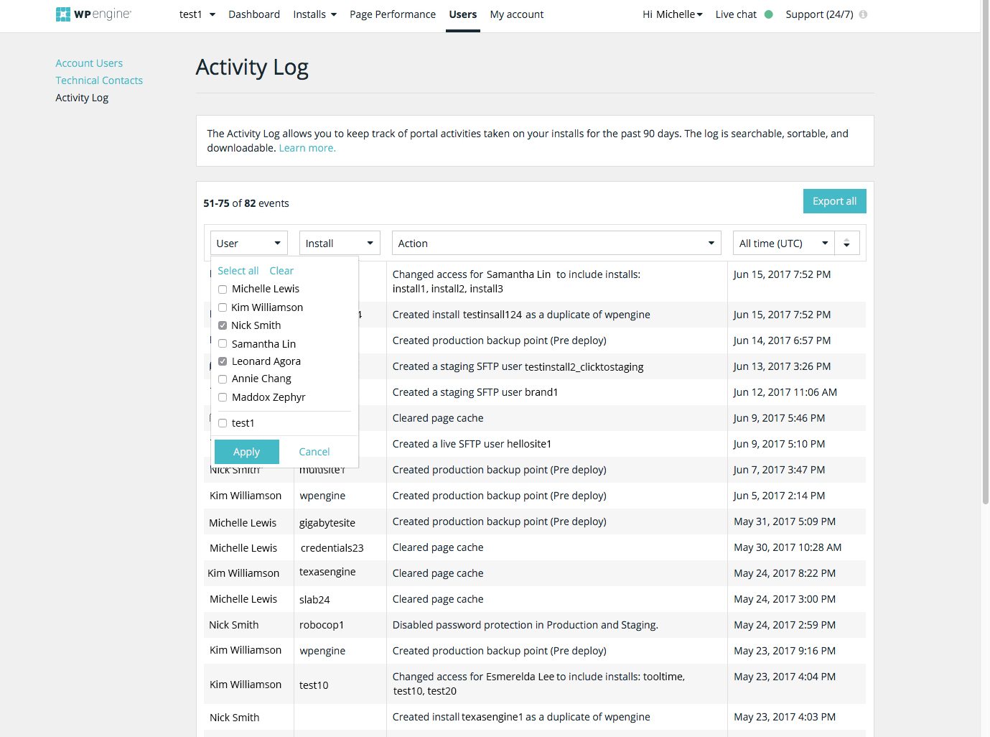The width and height of the screenshot is (990, 737).
Task: Click the Live chat green status dot
Action: [x=769, y=14]
